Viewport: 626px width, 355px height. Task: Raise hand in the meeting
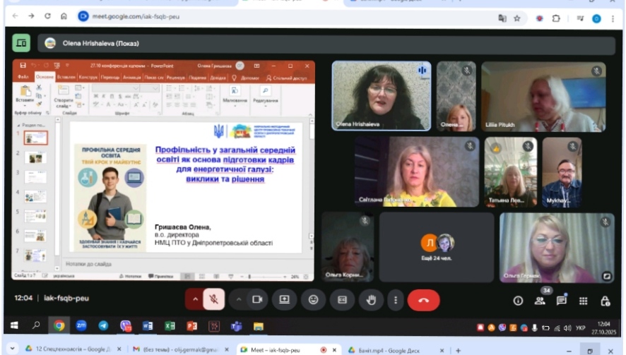point(371,299)
